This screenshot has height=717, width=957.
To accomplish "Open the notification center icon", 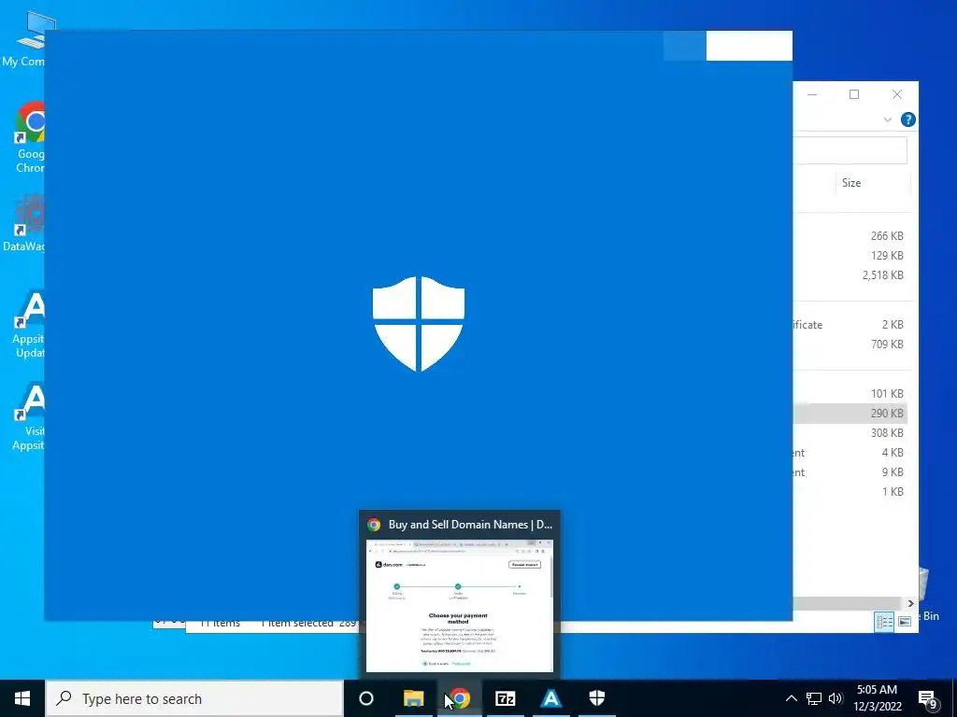I will [928, 699].
